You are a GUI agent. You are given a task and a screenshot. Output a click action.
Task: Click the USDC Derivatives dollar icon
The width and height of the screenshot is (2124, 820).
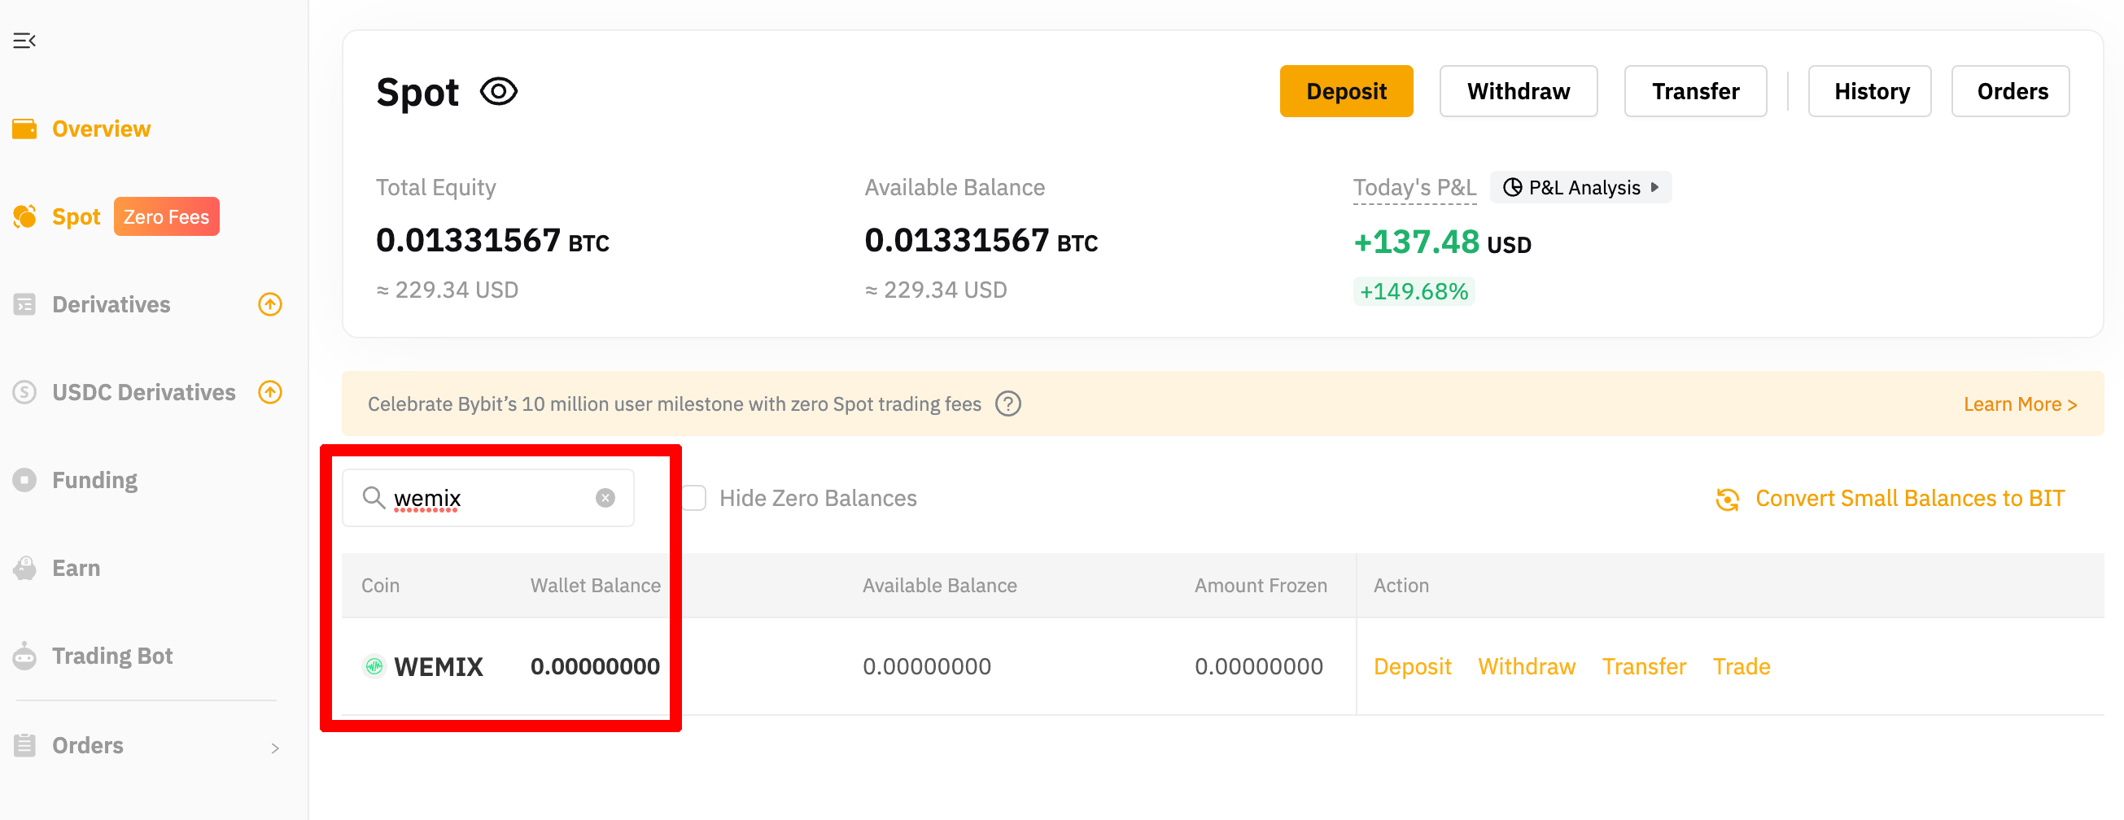coord(24,392)
